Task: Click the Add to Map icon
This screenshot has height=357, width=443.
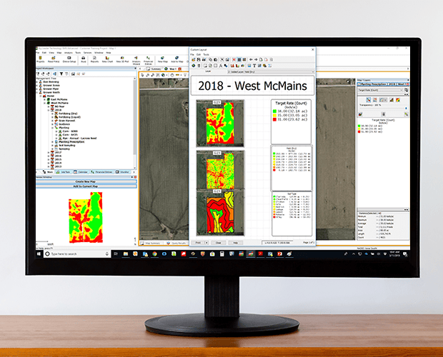Action: pos(176,59)
